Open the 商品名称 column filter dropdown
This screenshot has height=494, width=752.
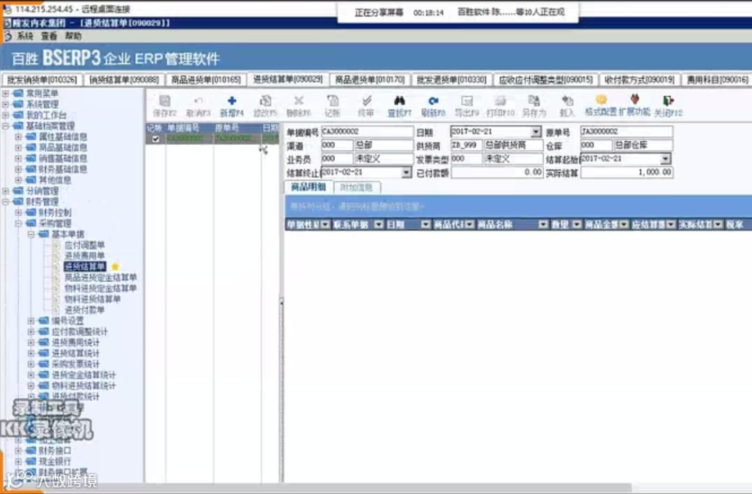tap(543, 224)
